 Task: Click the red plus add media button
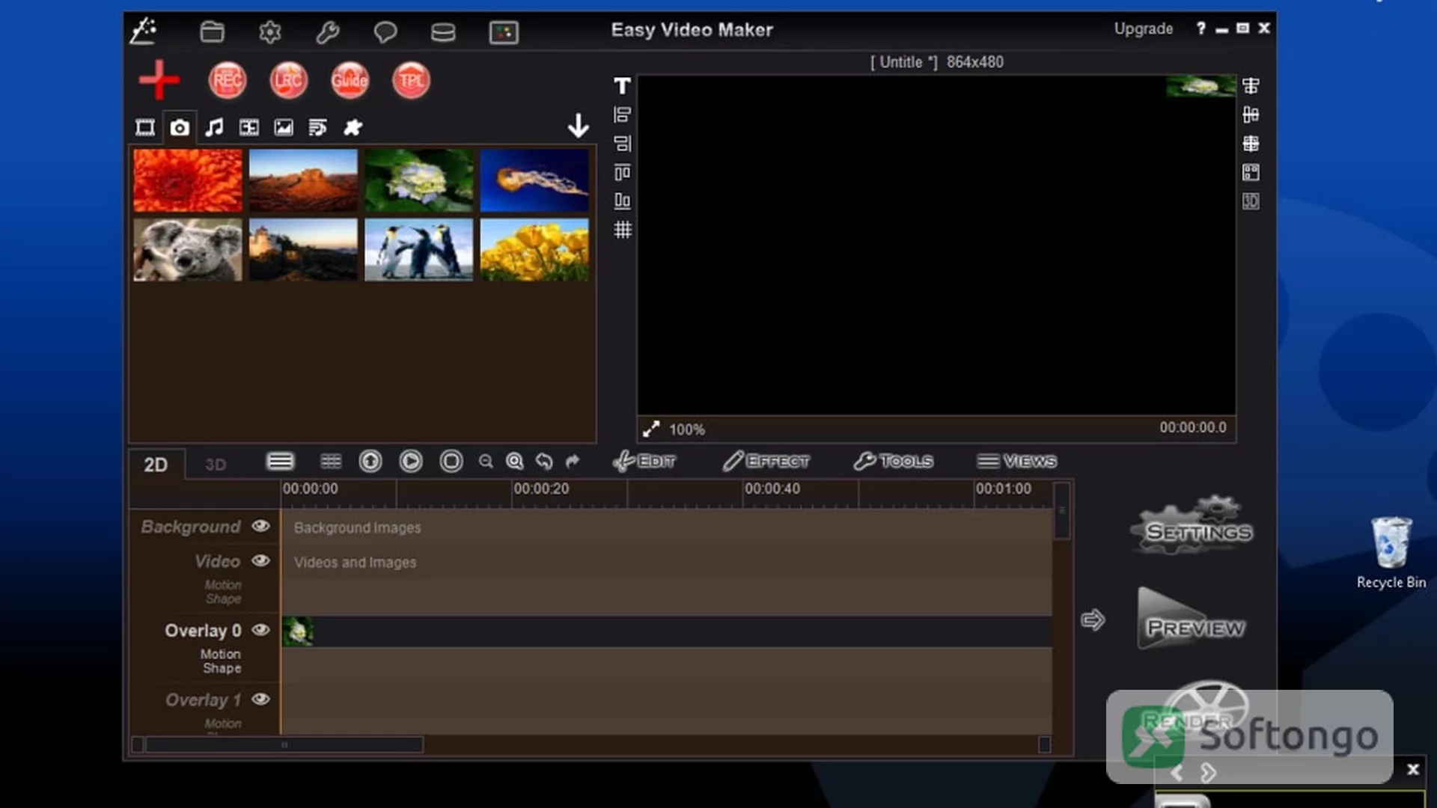coord(159,80)
